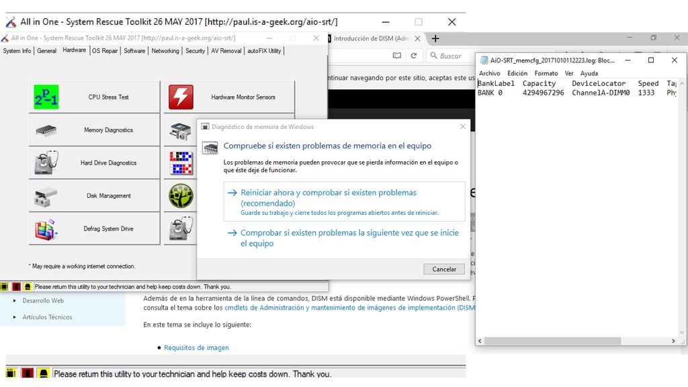Open Ayuda menu in Notepad
This screenshot has height=387, width=688.
(x=589, y=73)
